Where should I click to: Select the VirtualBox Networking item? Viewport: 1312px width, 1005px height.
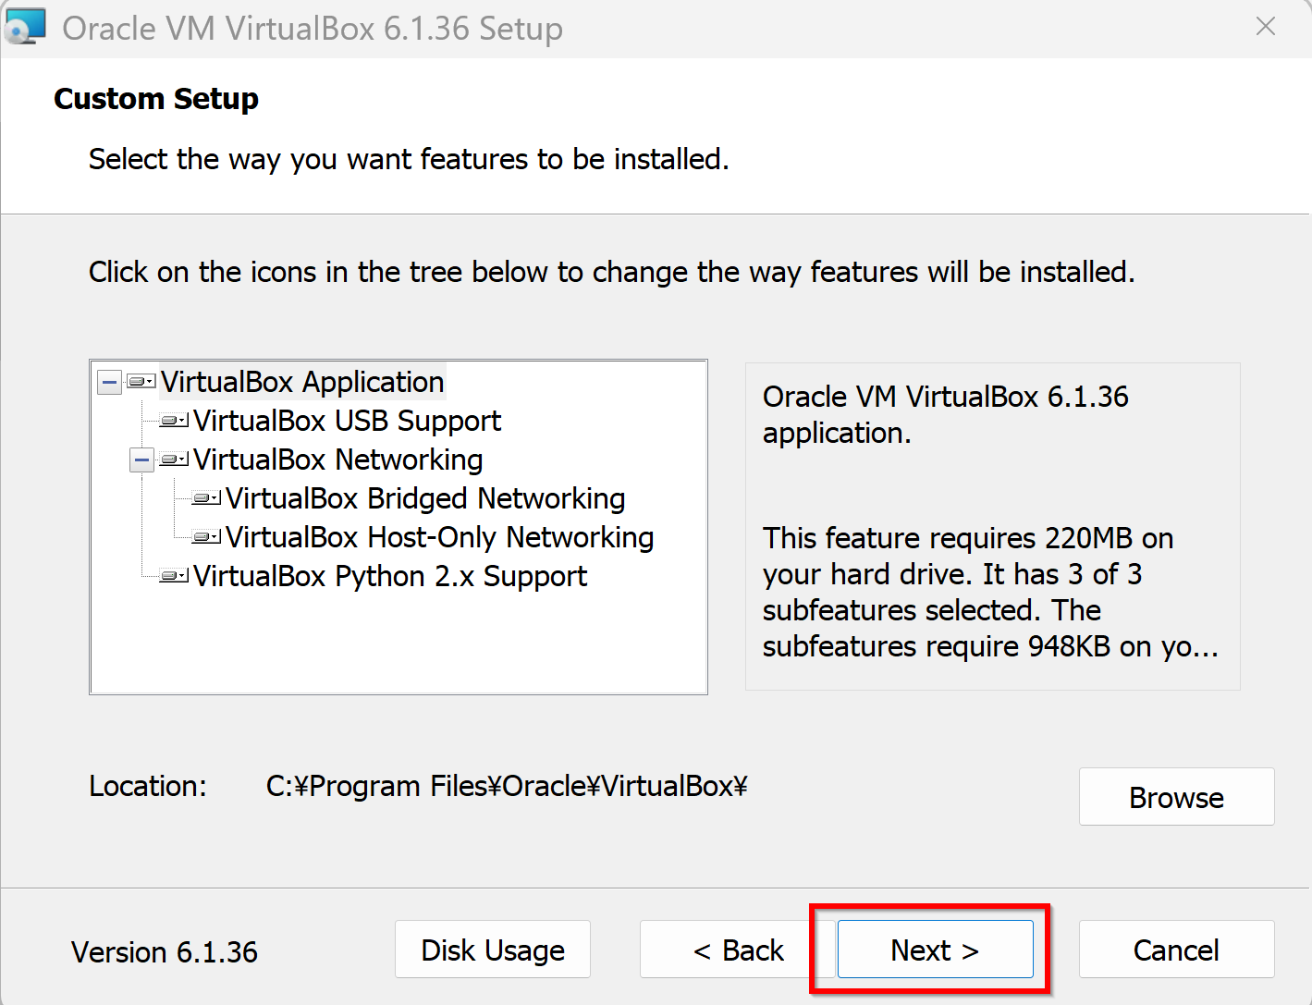tap(337, 460)
